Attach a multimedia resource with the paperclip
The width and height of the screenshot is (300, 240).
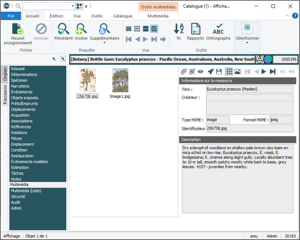184,72
